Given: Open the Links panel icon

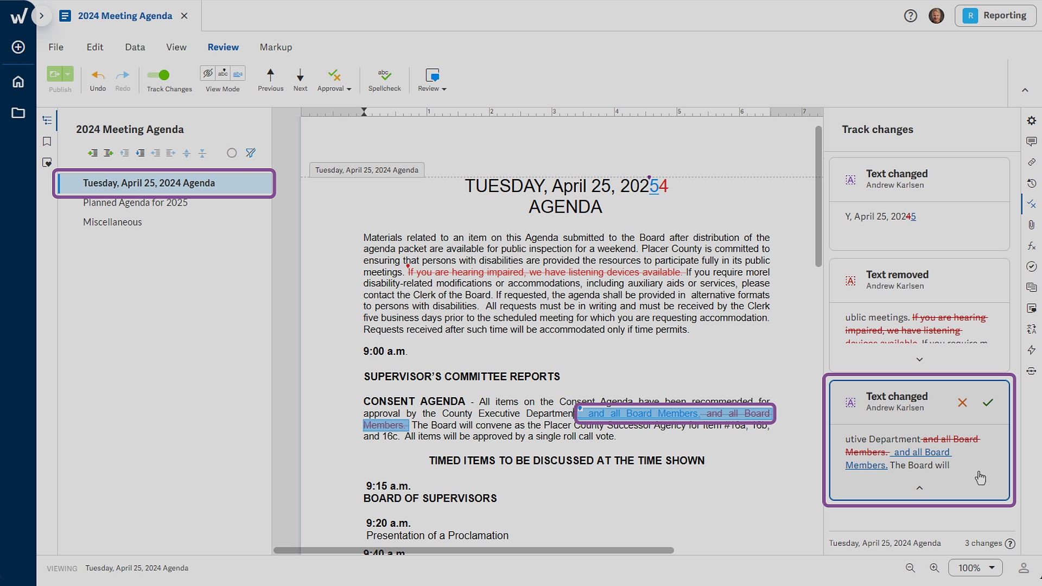Looking at the screenshot, I should pos(1031,162).
